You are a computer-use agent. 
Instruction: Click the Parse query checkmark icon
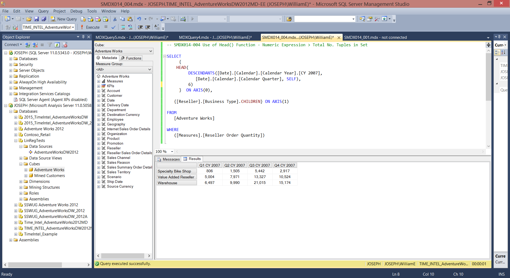point(113,27)
